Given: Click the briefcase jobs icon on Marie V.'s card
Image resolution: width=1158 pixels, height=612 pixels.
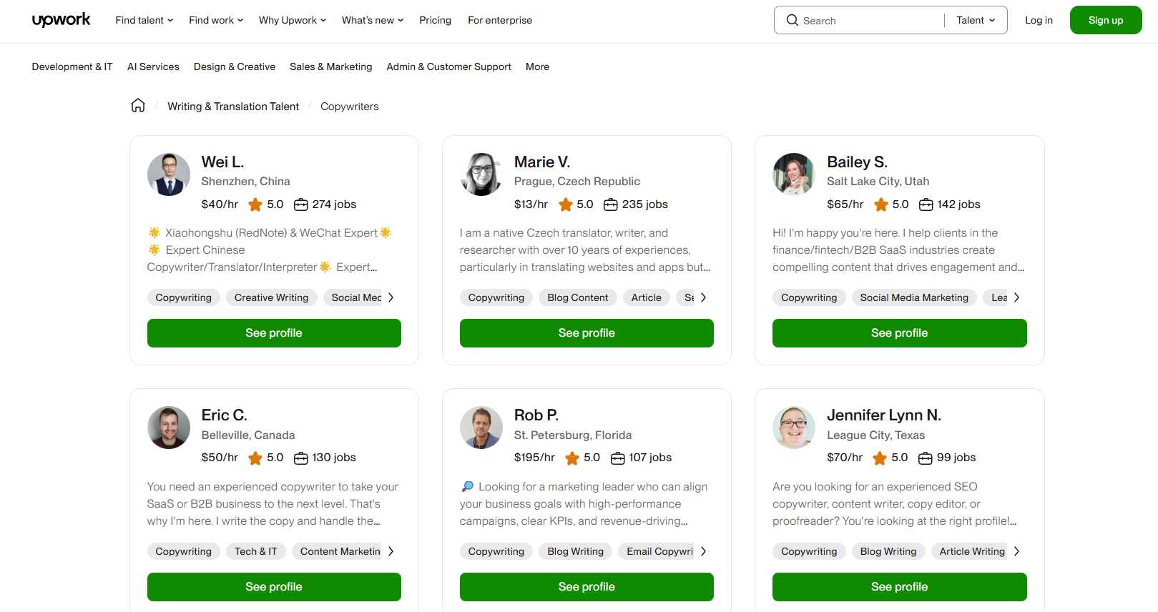Looking at the screenshot, I should (610, 204).
